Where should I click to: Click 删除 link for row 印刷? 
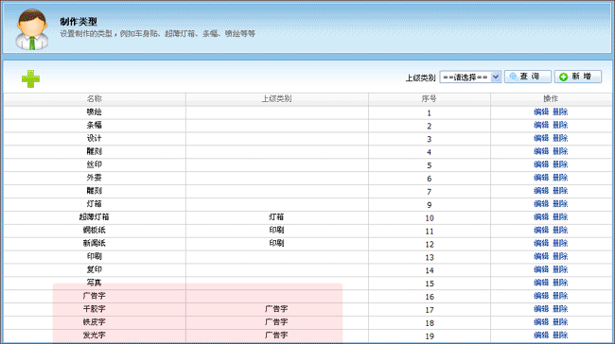[x=560, y=256]
